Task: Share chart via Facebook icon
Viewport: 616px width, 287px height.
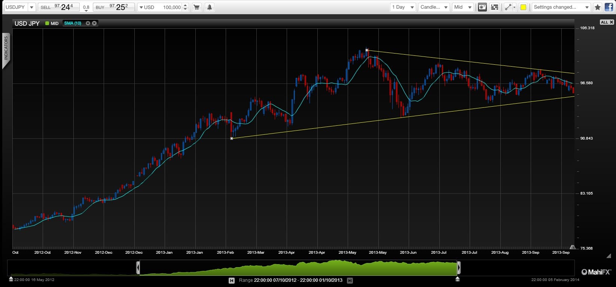Action: tap(608, 7)
